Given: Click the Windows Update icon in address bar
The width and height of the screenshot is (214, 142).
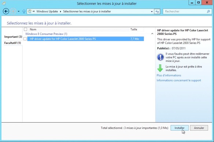Looking at the screenshot, I should (30, 11).
